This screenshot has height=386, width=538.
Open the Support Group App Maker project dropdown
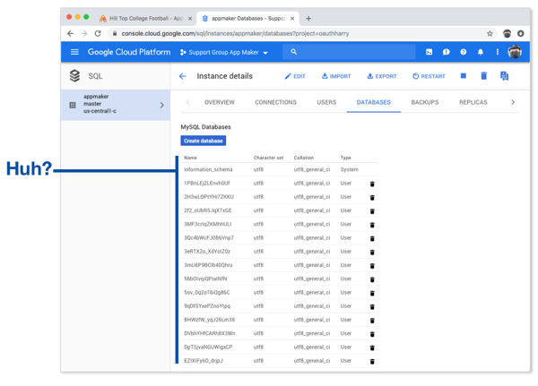(x=224, y=53)
